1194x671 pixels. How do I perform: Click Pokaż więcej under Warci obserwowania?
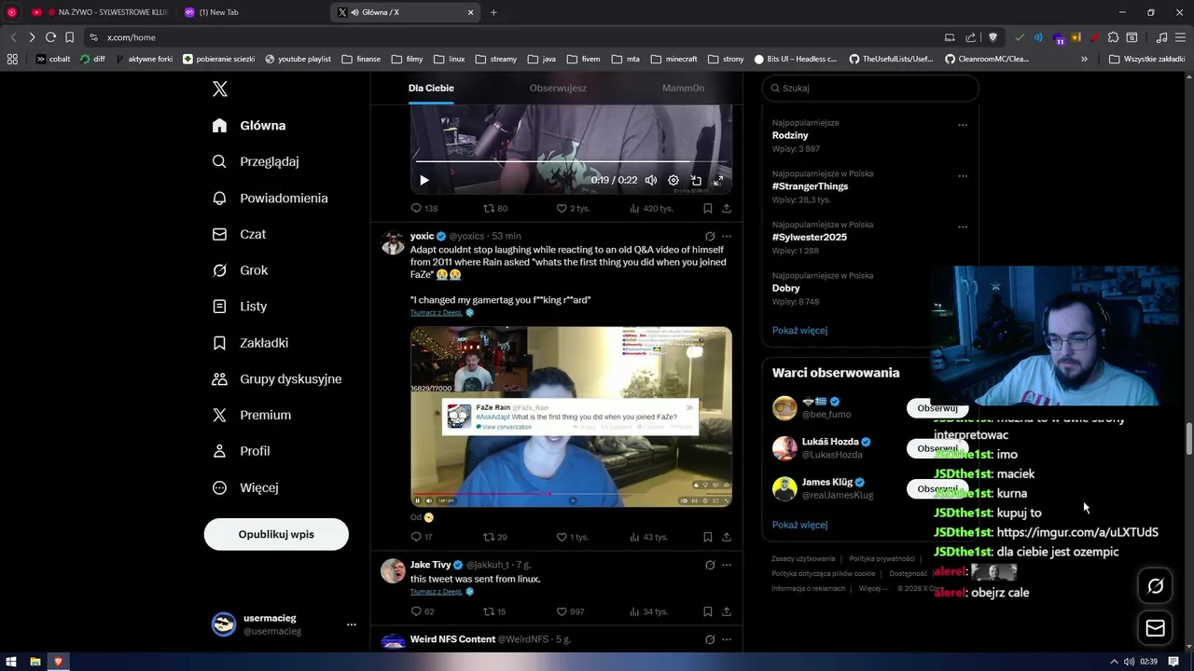pos(799,525)
